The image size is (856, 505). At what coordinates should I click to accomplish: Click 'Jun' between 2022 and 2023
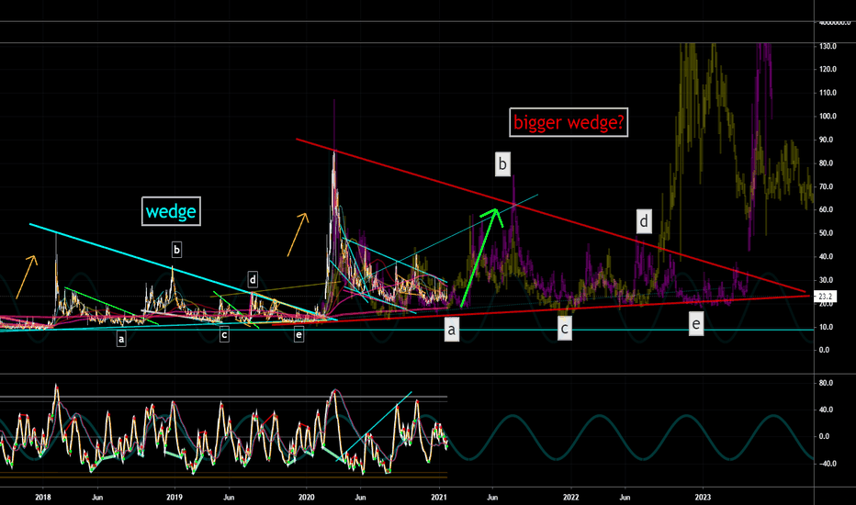pos(625,498)
